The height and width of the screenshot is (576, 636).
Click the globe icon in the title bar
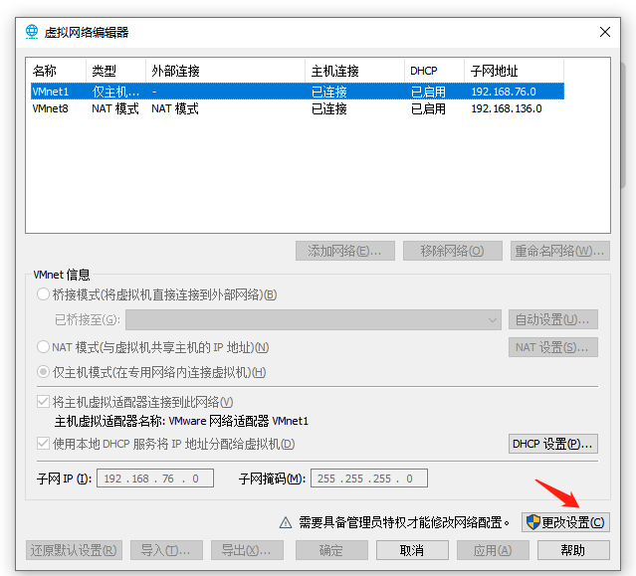[32, 32]
